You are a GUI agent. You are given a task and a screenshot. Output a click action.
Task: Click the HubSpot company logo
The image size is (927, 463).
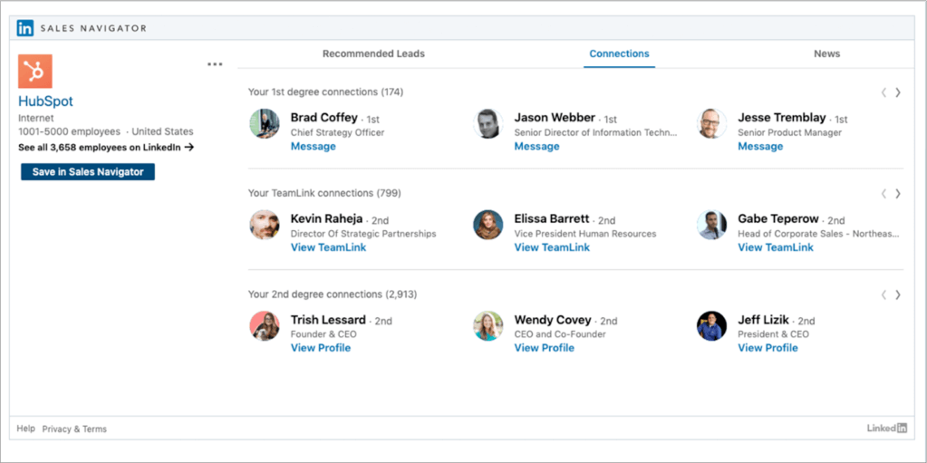(35, 71)
